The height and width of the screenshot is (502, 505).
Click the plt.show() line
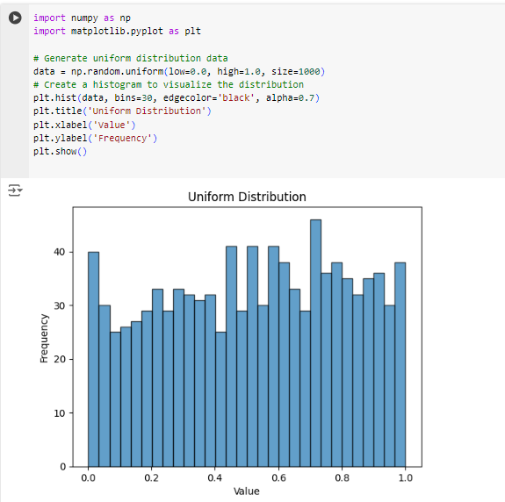(x=61, y=151)
